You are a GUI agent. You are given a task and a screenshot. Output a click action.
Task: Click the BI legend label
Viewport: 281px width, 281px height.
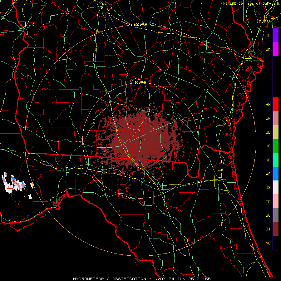[268, 229]
